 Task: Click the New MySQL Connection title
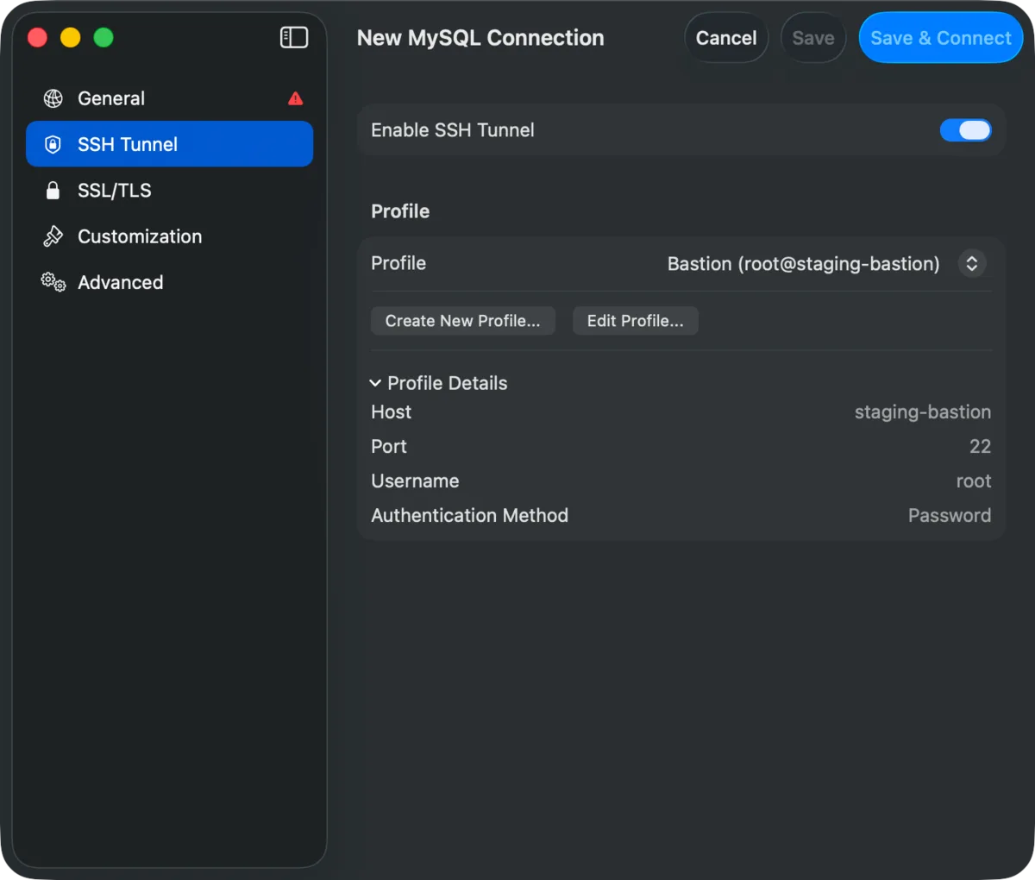click(480, 38)
